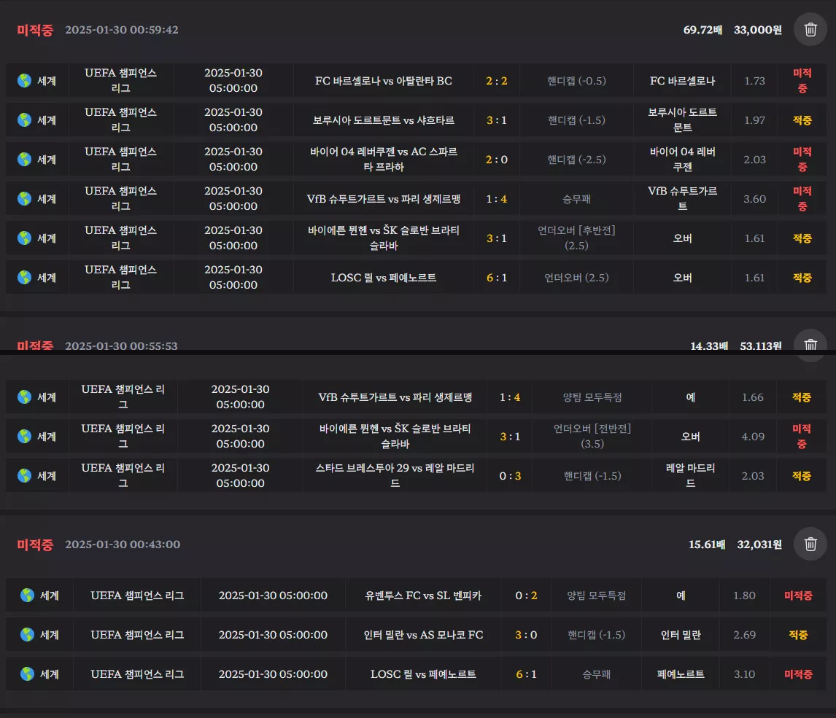Select the match 인터 밀란 vs AS 모나코 FC
The image size is (836, 718).
(423, 635)
